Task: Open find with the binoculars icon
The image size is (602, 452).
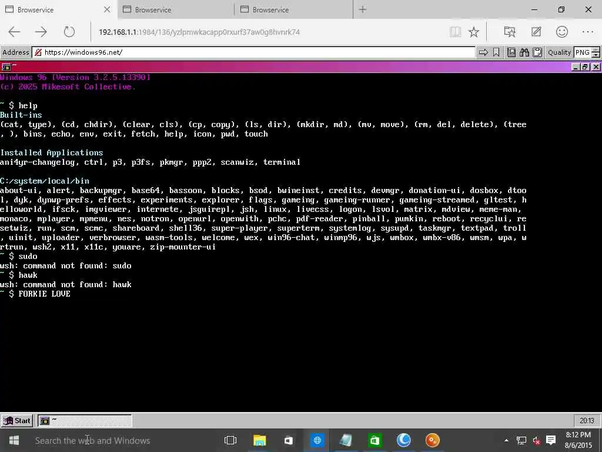Action: pos(524,52)
